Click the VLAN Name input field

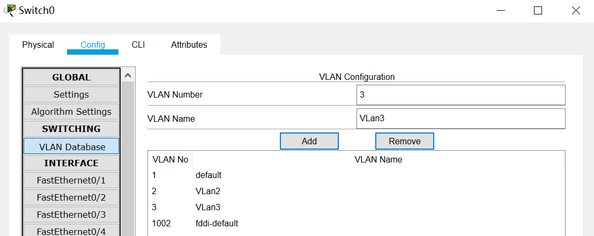point(461,119)
